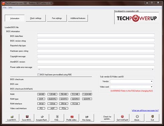This screenshot has width=164, height=126.
Task: Click the AGP video card interface indicator
Action: point(53,108)
